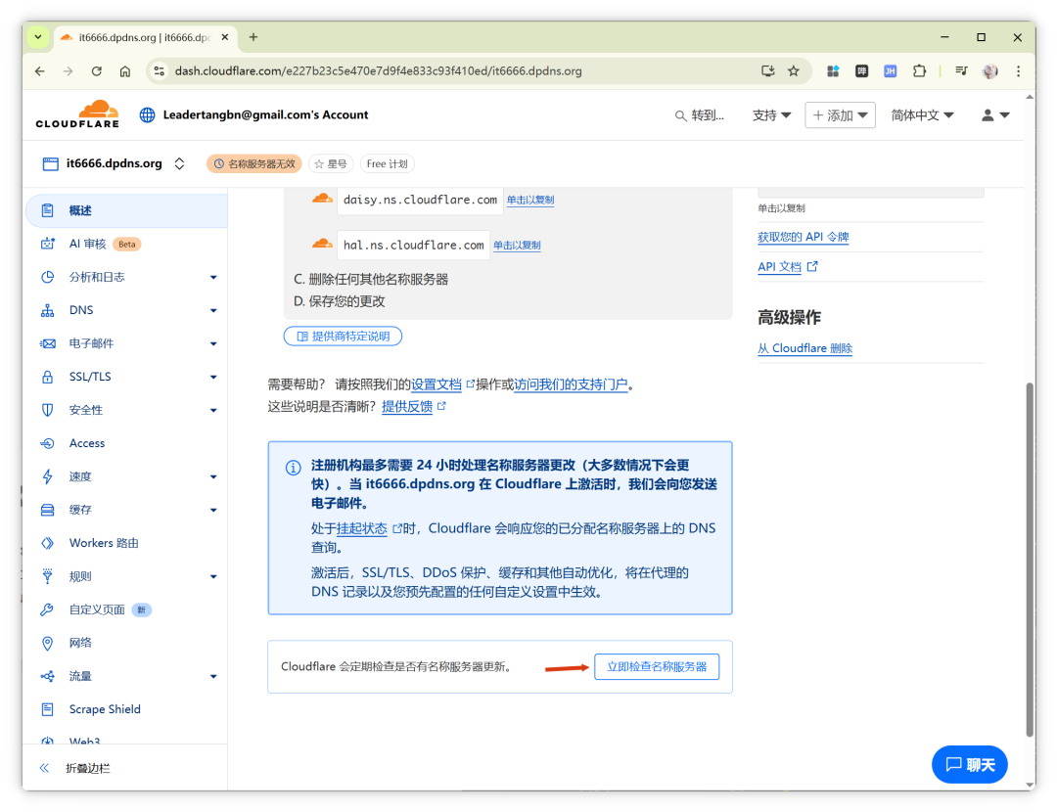This screenshot has height=812, width=1057.
Task: Bookmark page with star icon in address bar
Action: (x=794, y=71)
